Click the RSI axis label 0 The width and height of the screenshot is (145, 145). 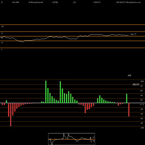pyautogui.click(x=1, y=50)
